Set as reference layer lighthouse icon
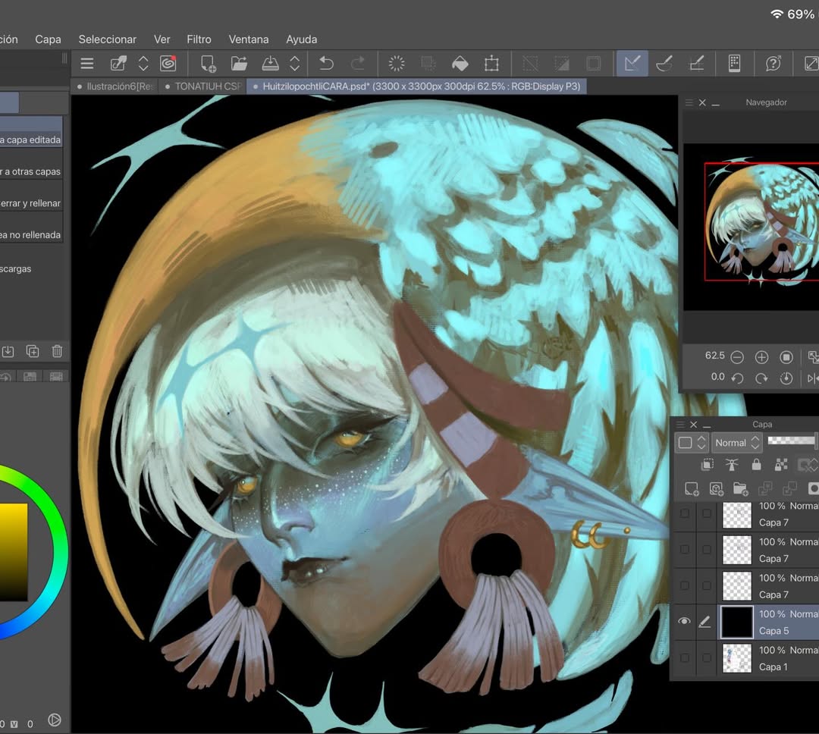Screen dimensions: 819x734 click(732, 464)
